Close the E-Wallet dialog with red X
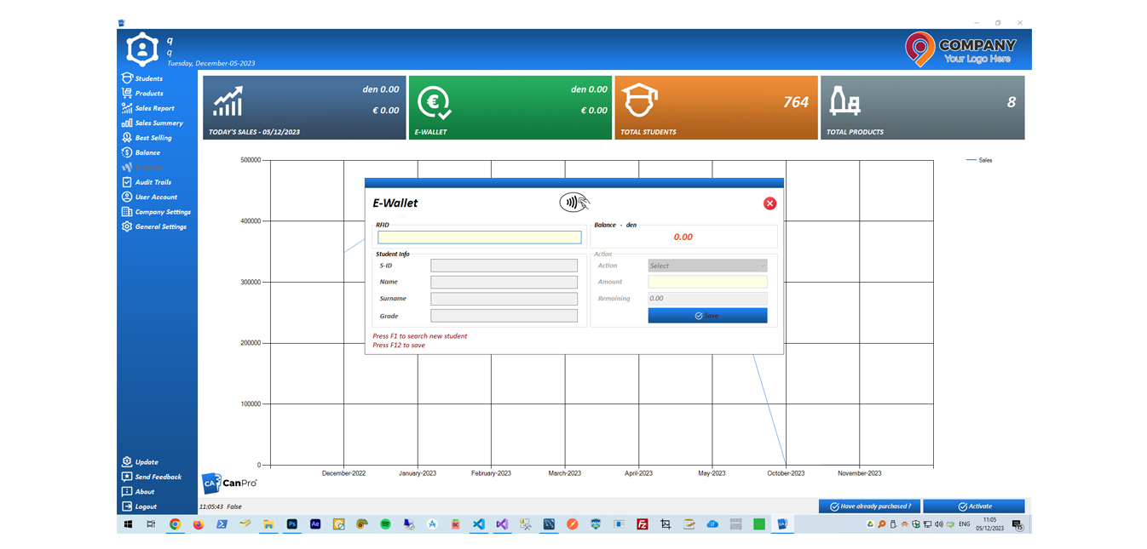 769,203
